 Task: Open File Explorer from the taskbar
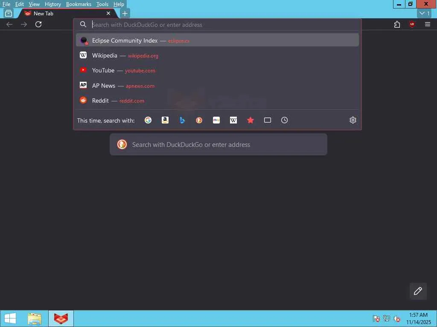[x=35, y=318]
